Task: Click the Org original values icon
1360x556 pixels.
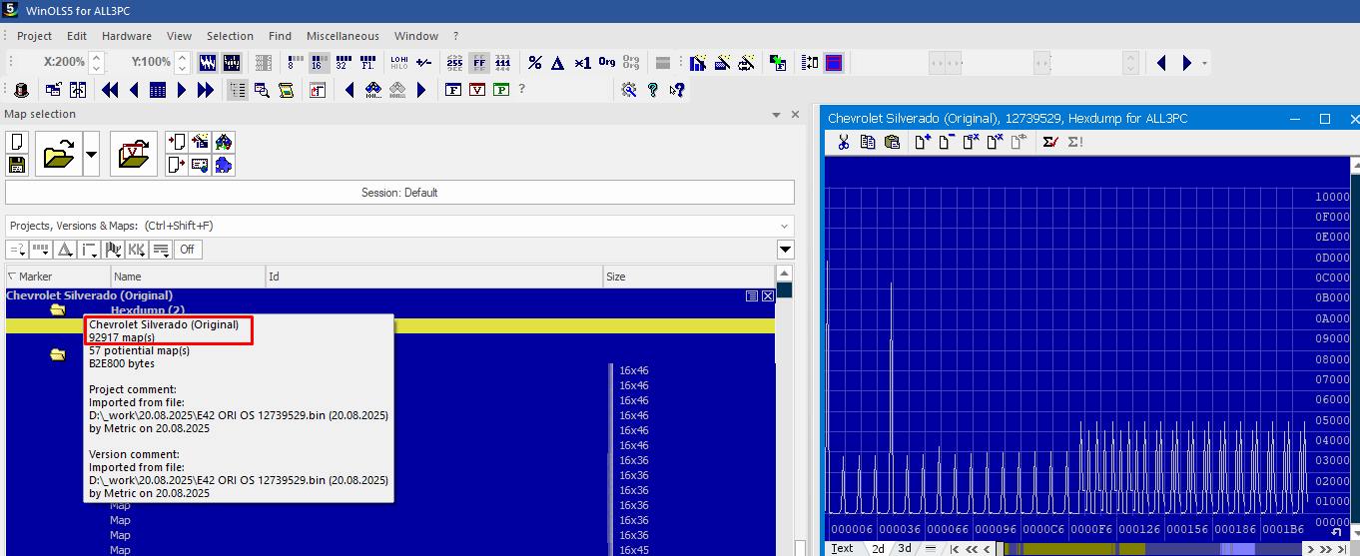Action: (x=607, y=63)
